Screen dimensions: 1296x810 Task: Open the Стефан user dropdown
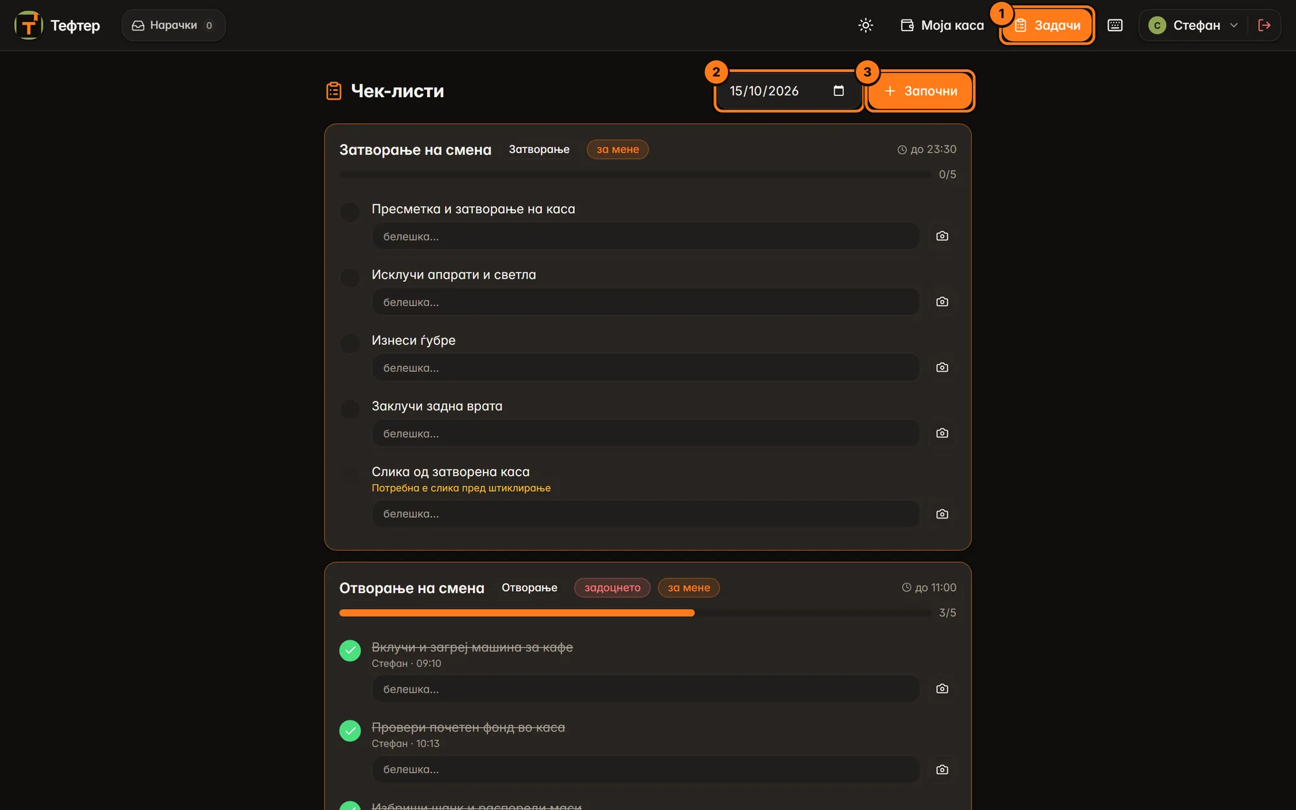tap(1193, 25)
